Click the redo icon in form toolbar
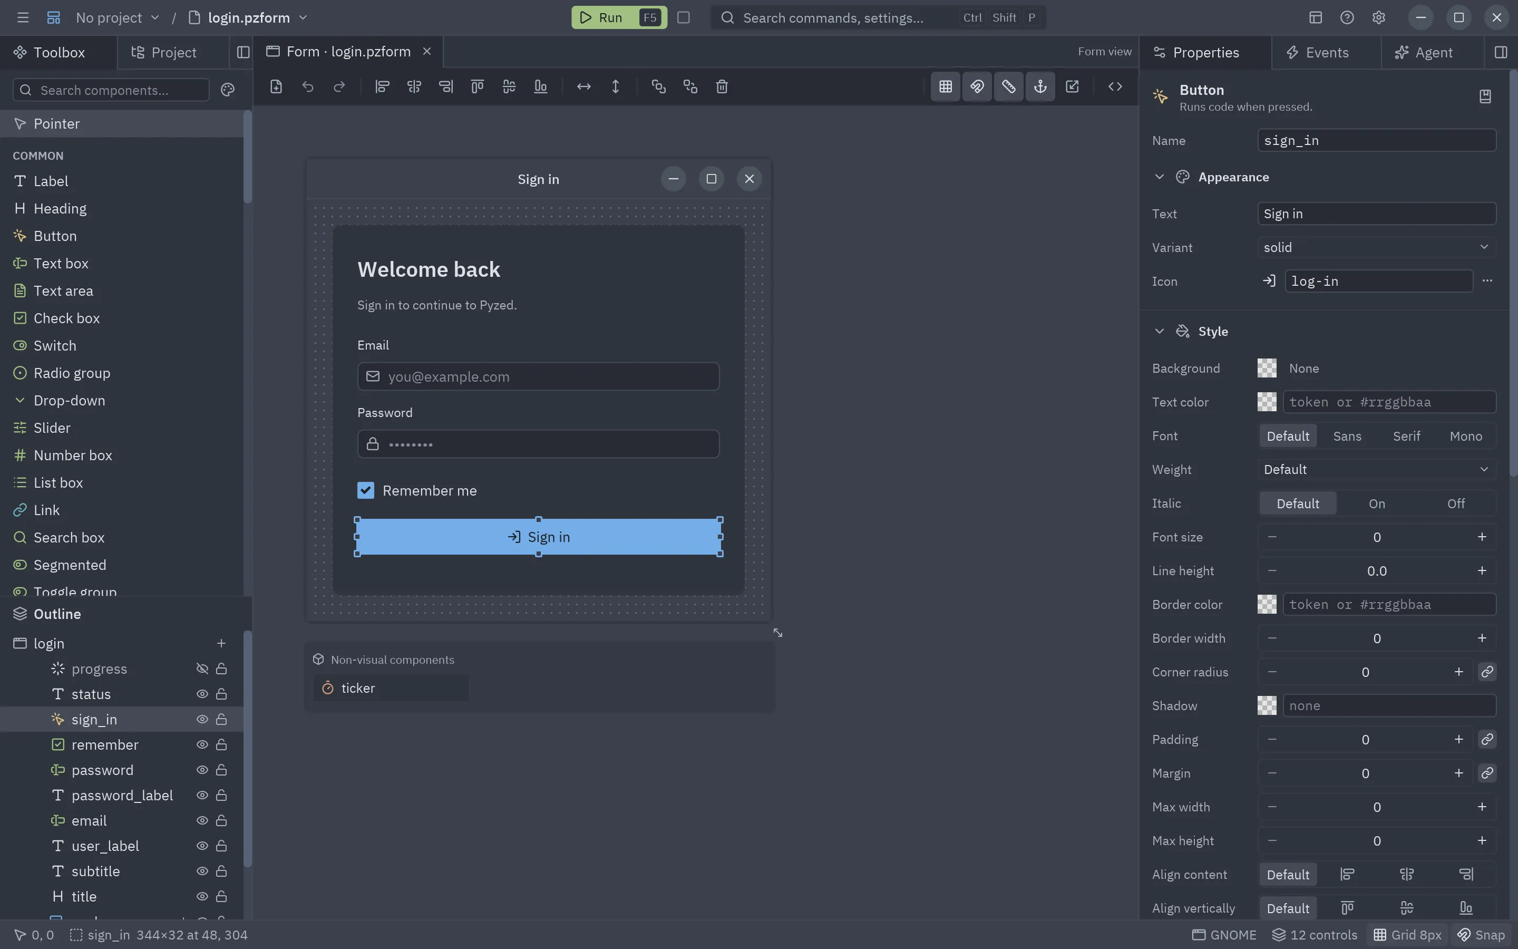The image size is (1518, 949). [x=339, y=86]
